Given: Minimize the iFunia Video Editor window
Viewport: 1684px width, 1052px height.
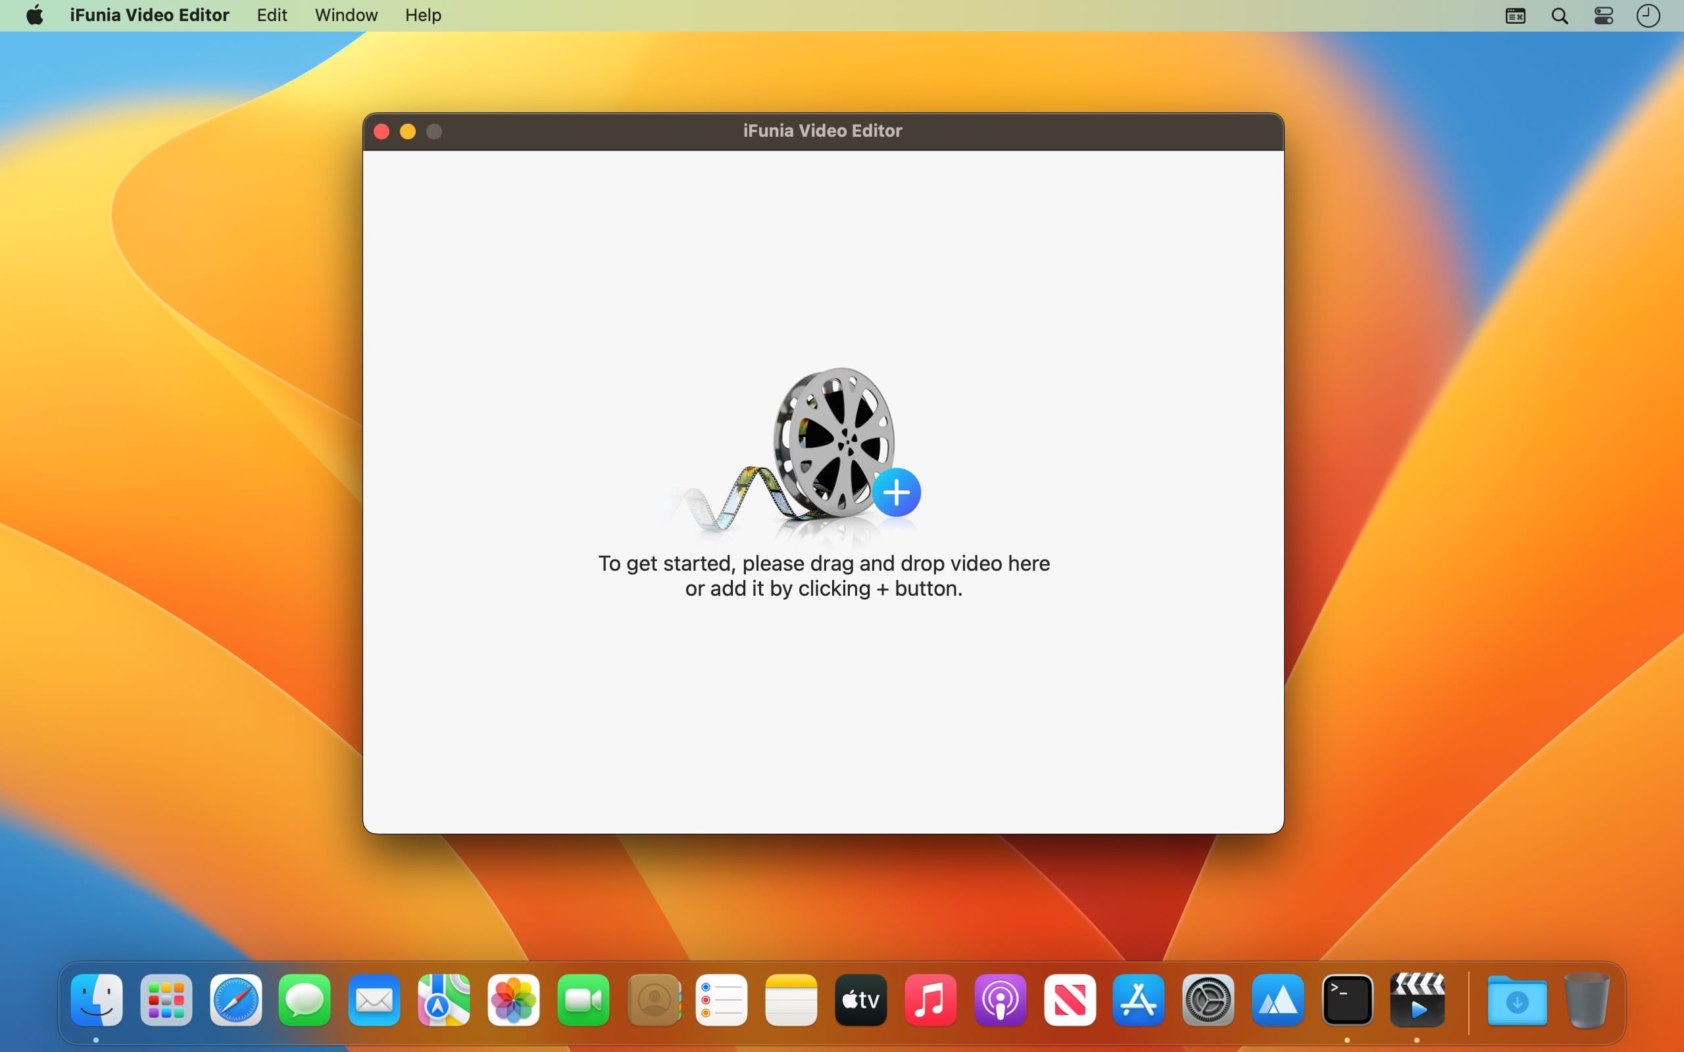Looking at the screenshot, I should pos(408,131).
